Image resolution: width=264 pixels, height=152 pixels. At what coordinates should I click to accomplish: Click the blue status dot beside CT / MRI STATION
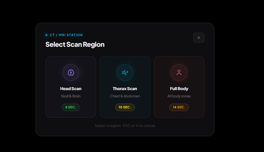point(46,35)
